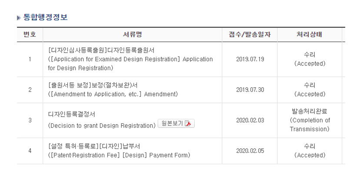Viewport: 350px width, 188px height.
Task: Click the 번호 column header
Action: click(x=30, y=35)
